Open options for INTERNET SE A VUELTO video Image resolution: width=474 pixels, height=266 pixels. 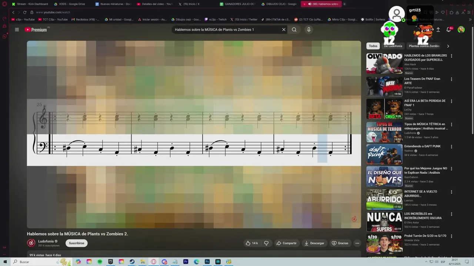(x=451, y=192)
